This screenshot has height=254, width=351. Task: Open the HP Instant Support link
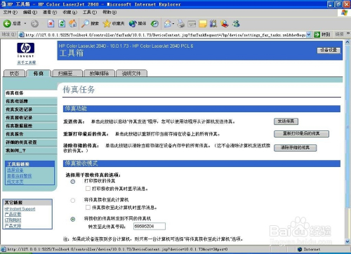point(20,209)
